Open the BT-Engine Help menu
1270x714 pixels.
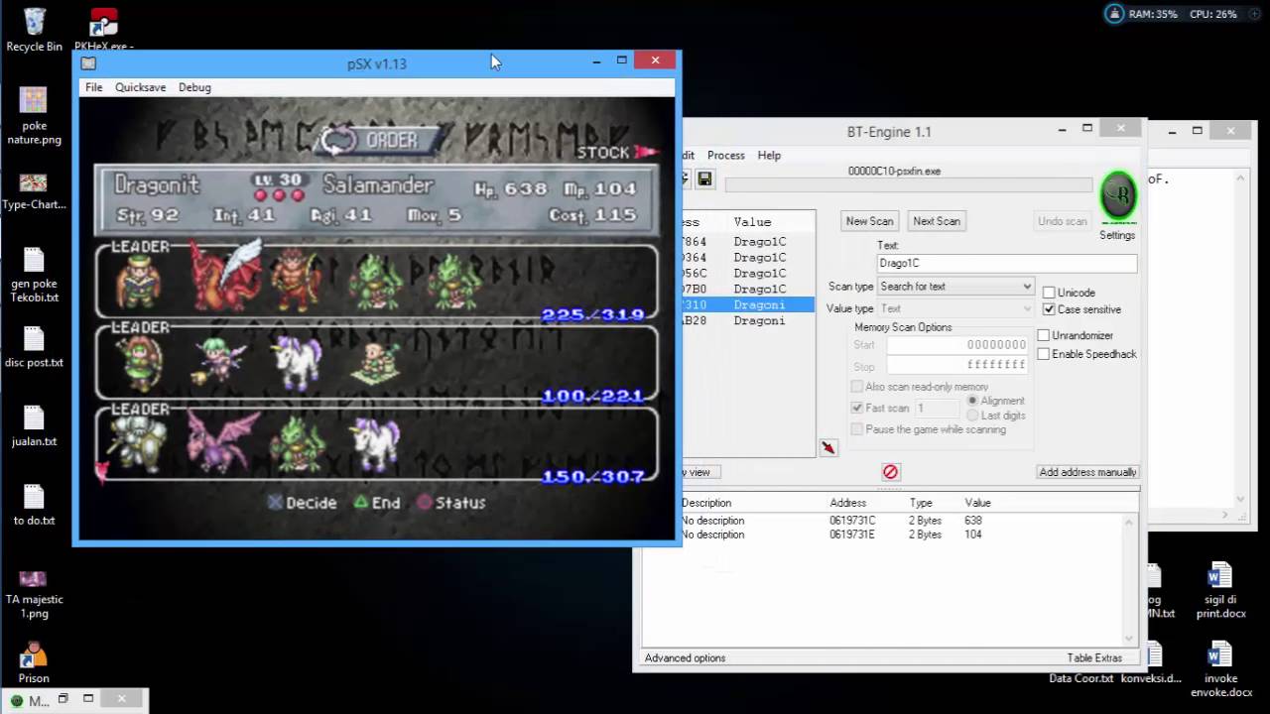click(x=769, y=156)
